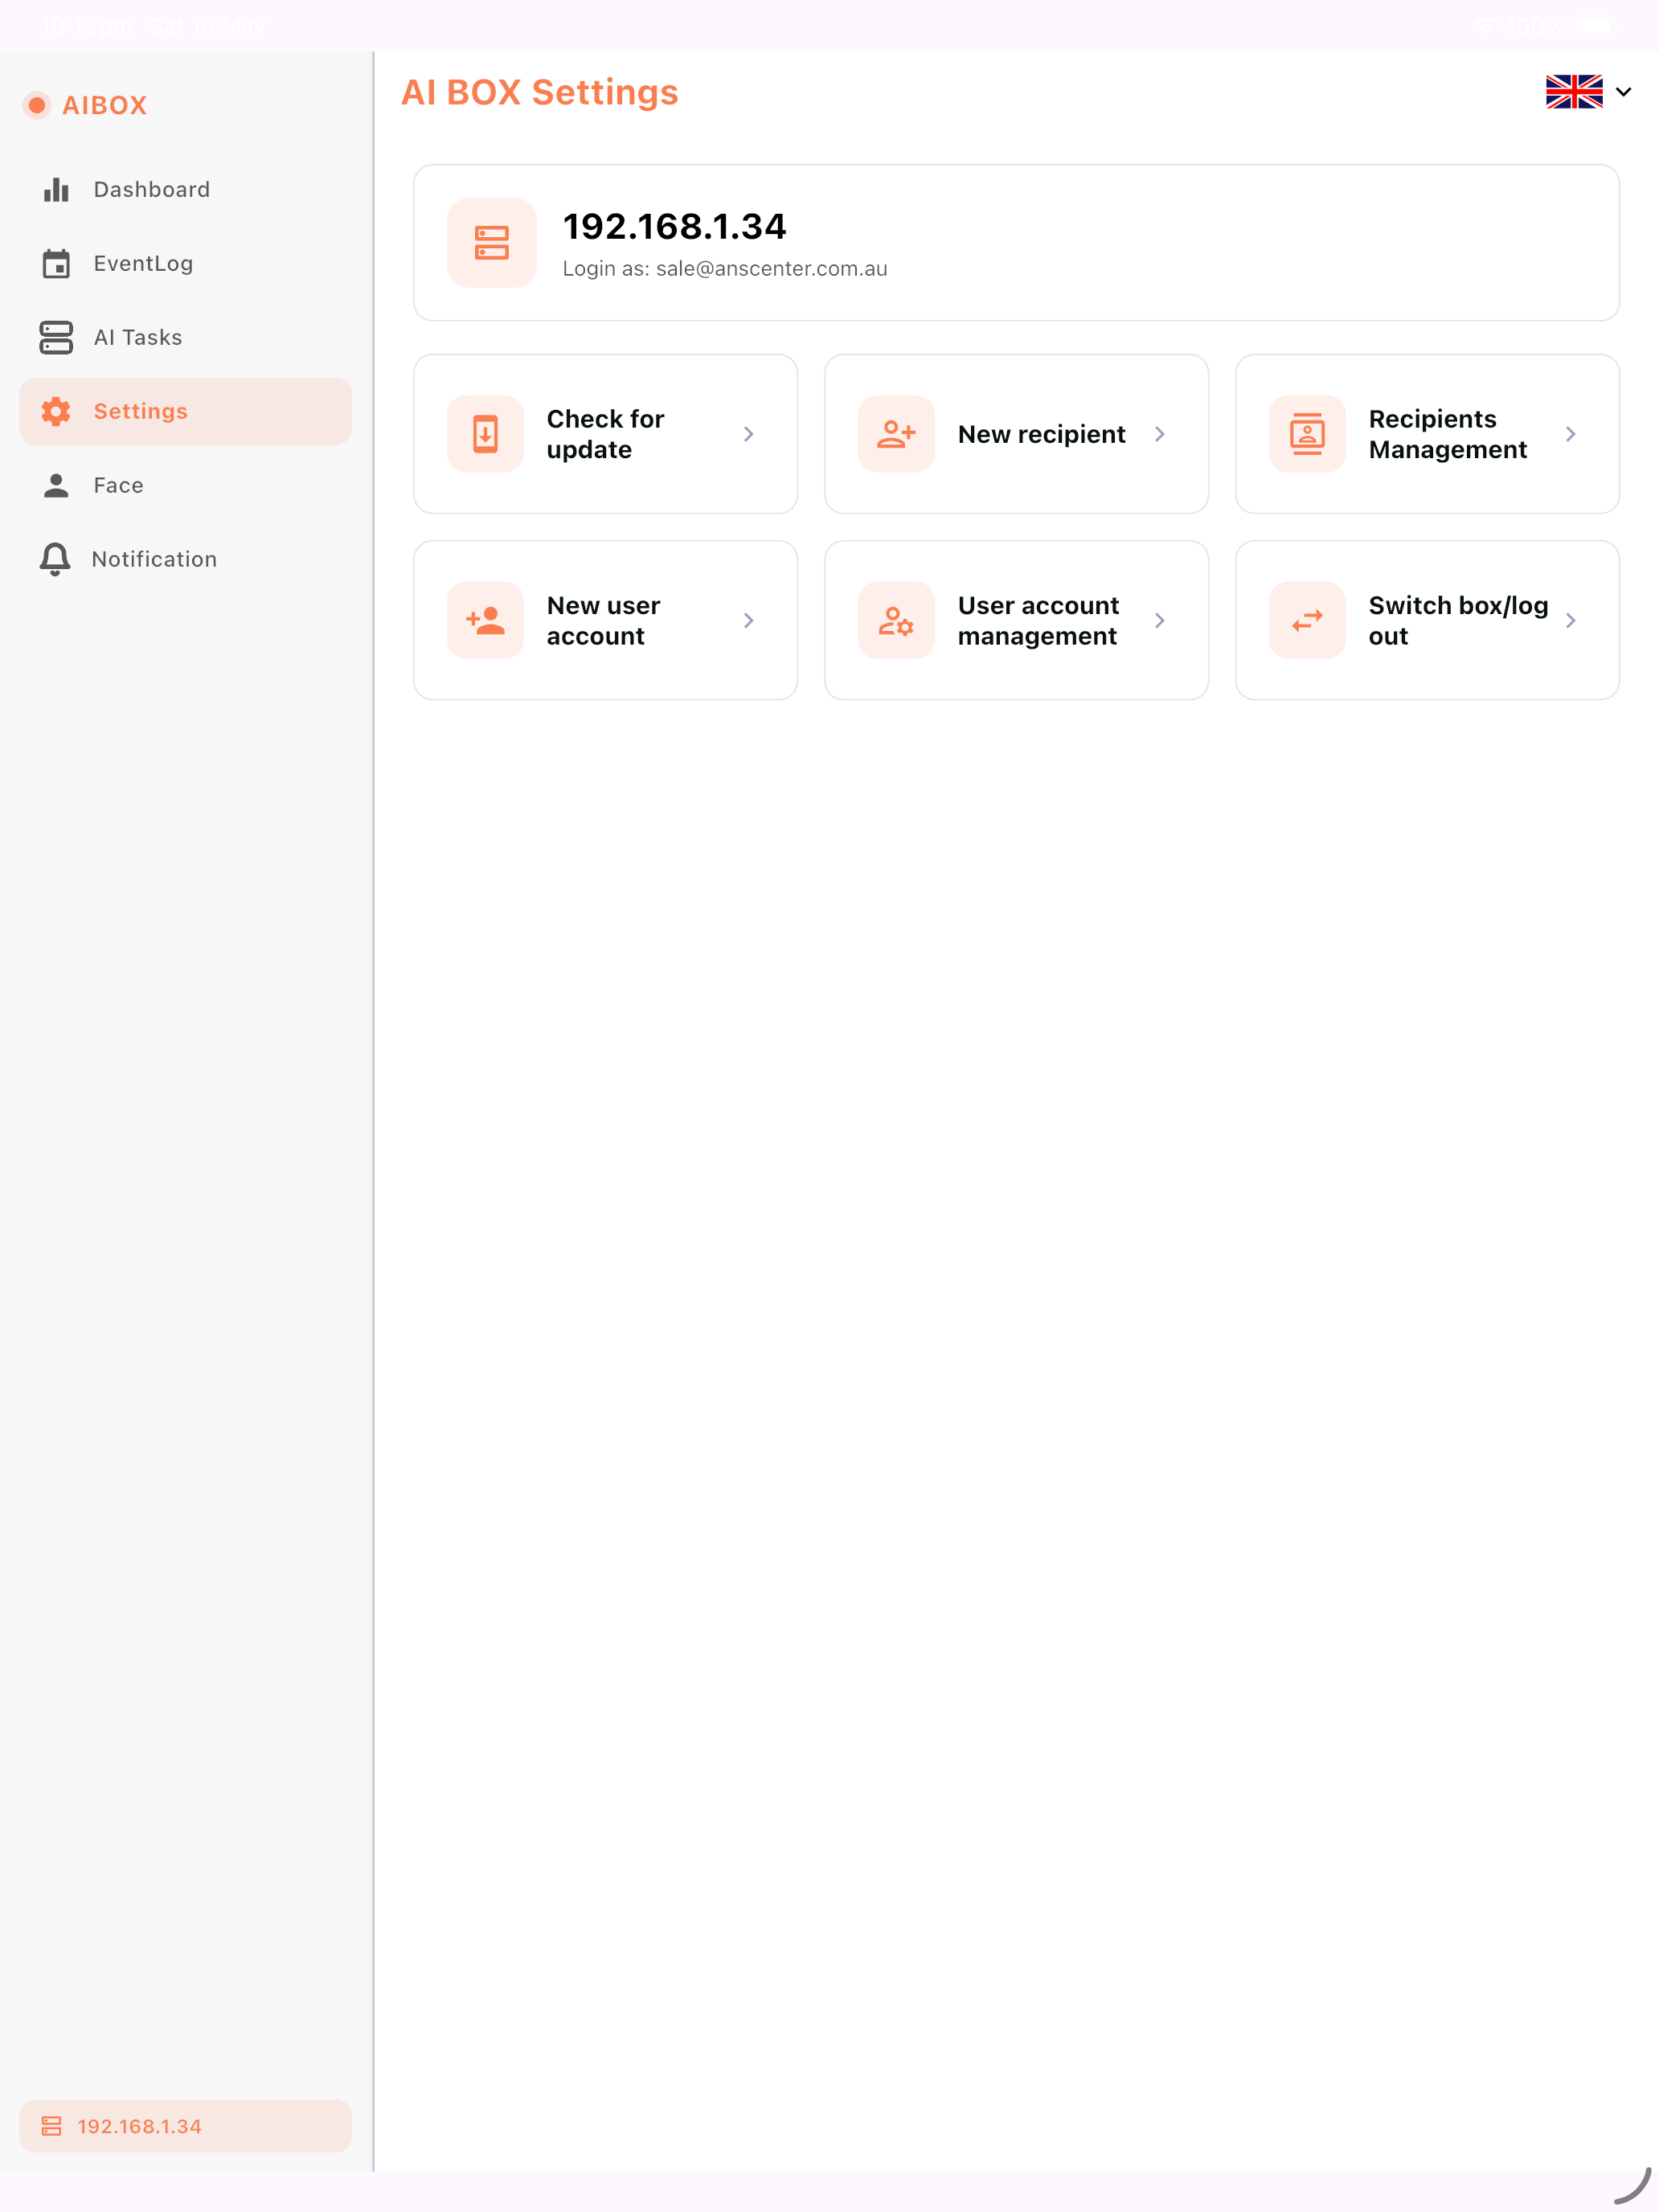Click the Recipients Management contact icon
The height and width of the screenshot is (2212, 1659).
point(1307,434)
